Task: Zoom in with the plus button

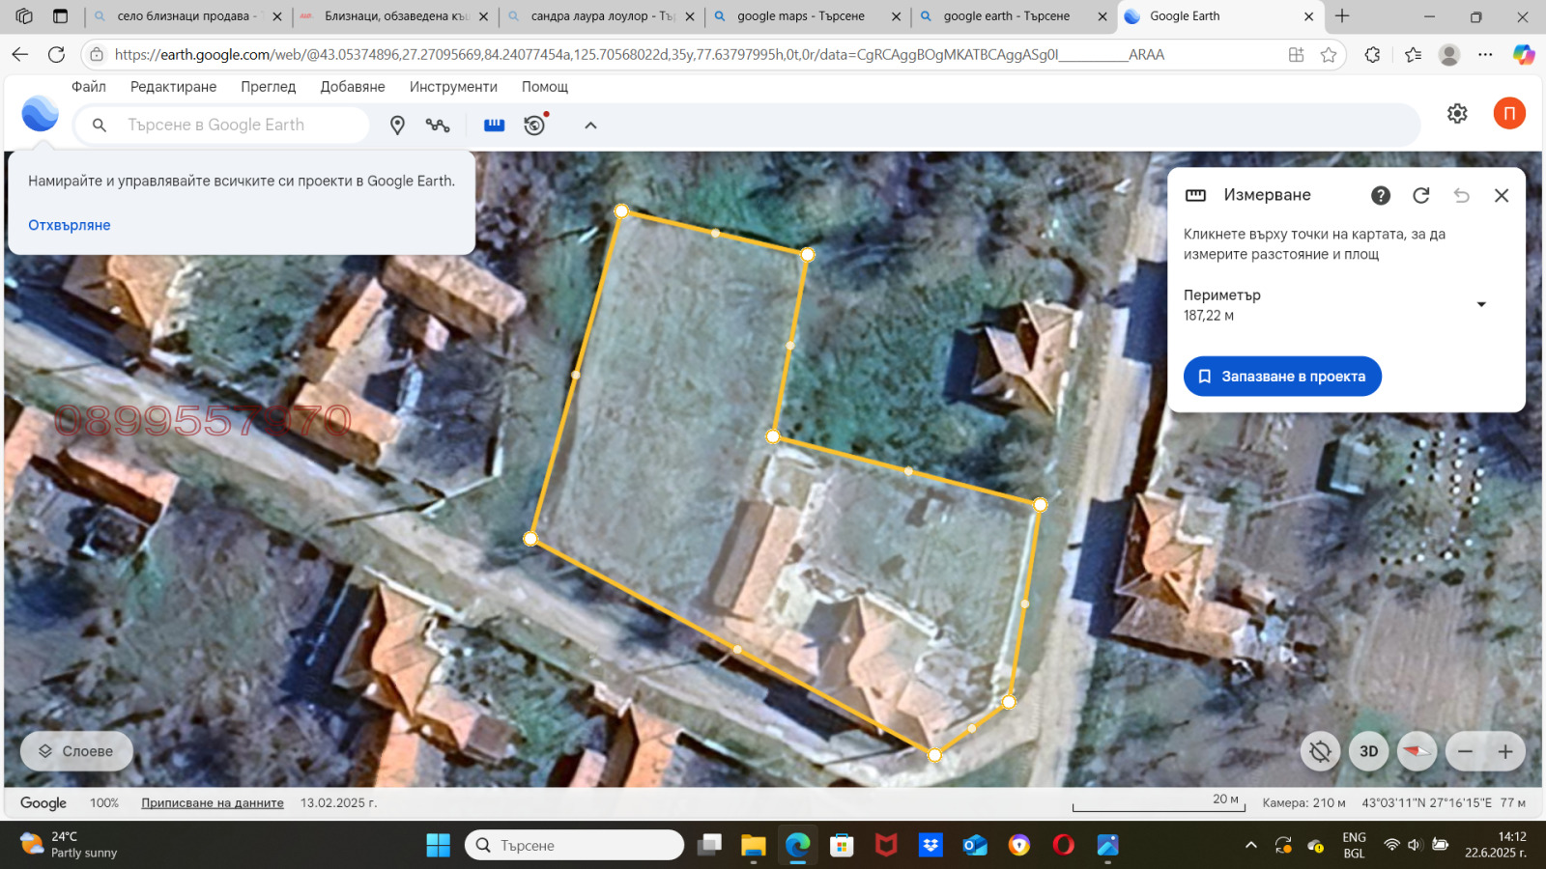Action: (x=1504, y=751)
